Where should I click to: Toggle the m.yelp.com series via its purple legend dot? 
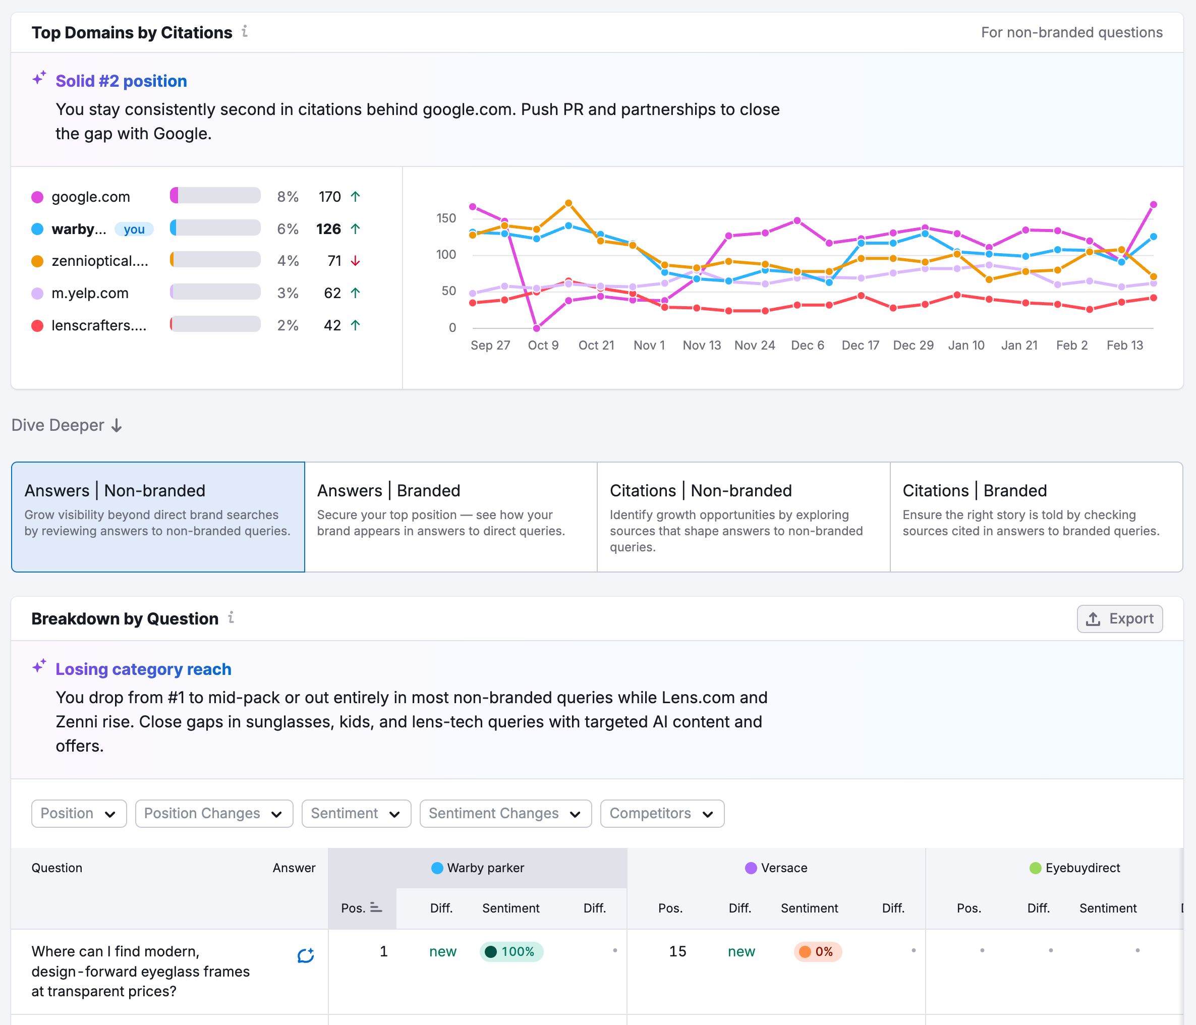[36, 293]
